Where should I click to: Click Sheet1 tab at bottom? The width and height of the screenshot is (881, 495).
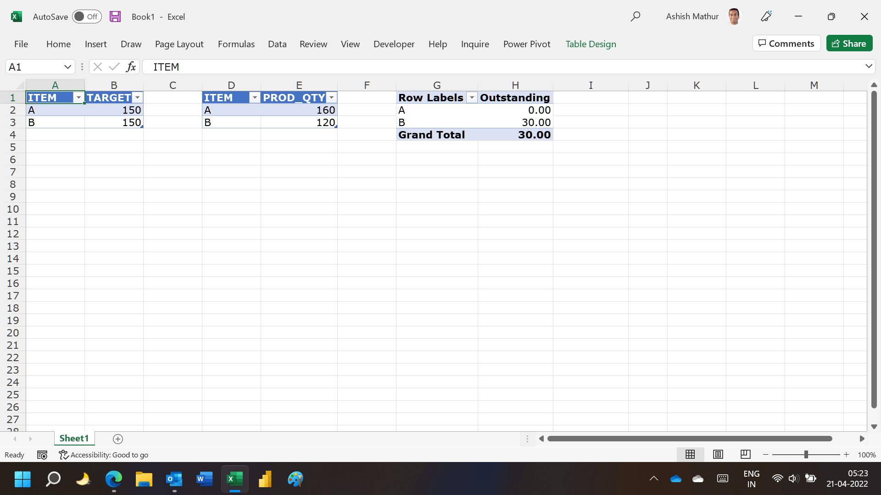pos(74,438)
